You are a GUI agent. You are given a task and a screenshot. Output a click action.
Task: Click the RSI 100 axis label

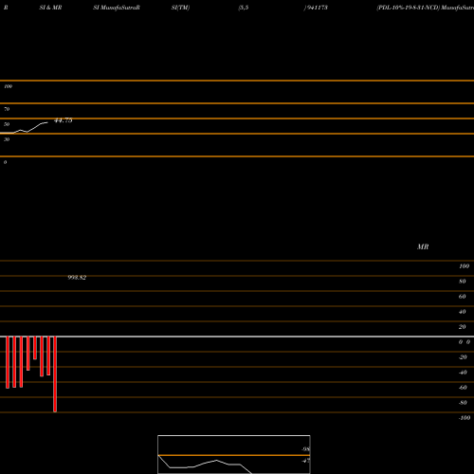click(x=9, y=86)
